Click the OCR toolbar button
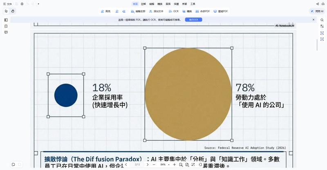This screenshot has width=327, height=170. 173,11
